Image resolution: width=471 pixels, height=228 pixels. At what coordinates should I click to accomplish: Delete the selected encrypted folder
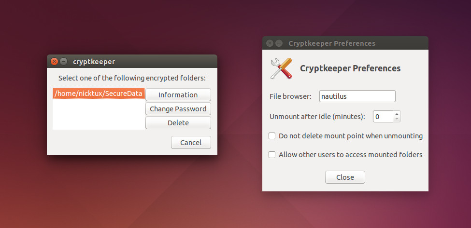click(x=178, y=123)
